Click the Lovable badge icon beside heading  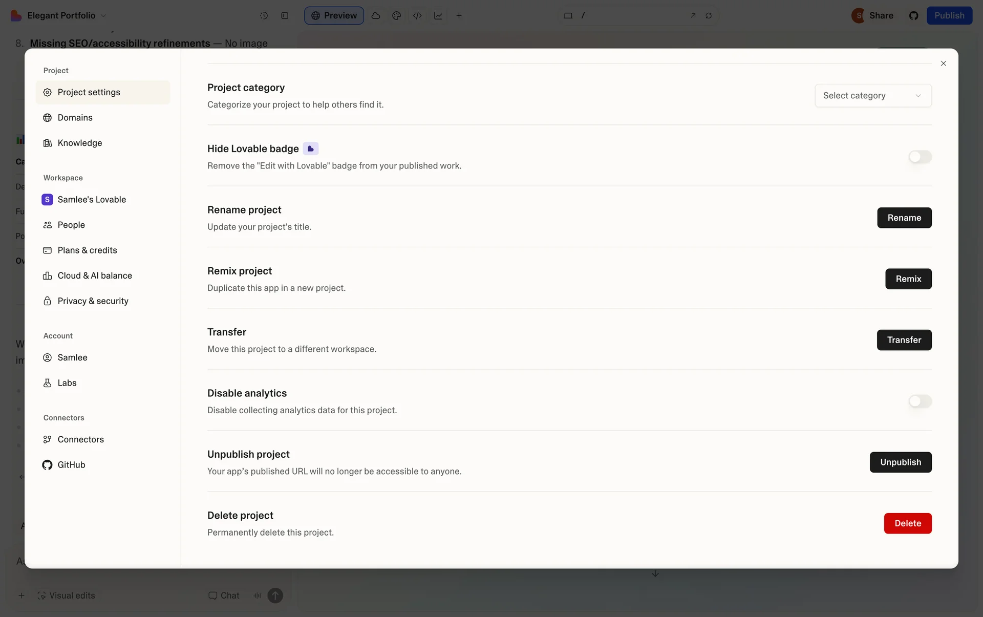pos(310,148)
